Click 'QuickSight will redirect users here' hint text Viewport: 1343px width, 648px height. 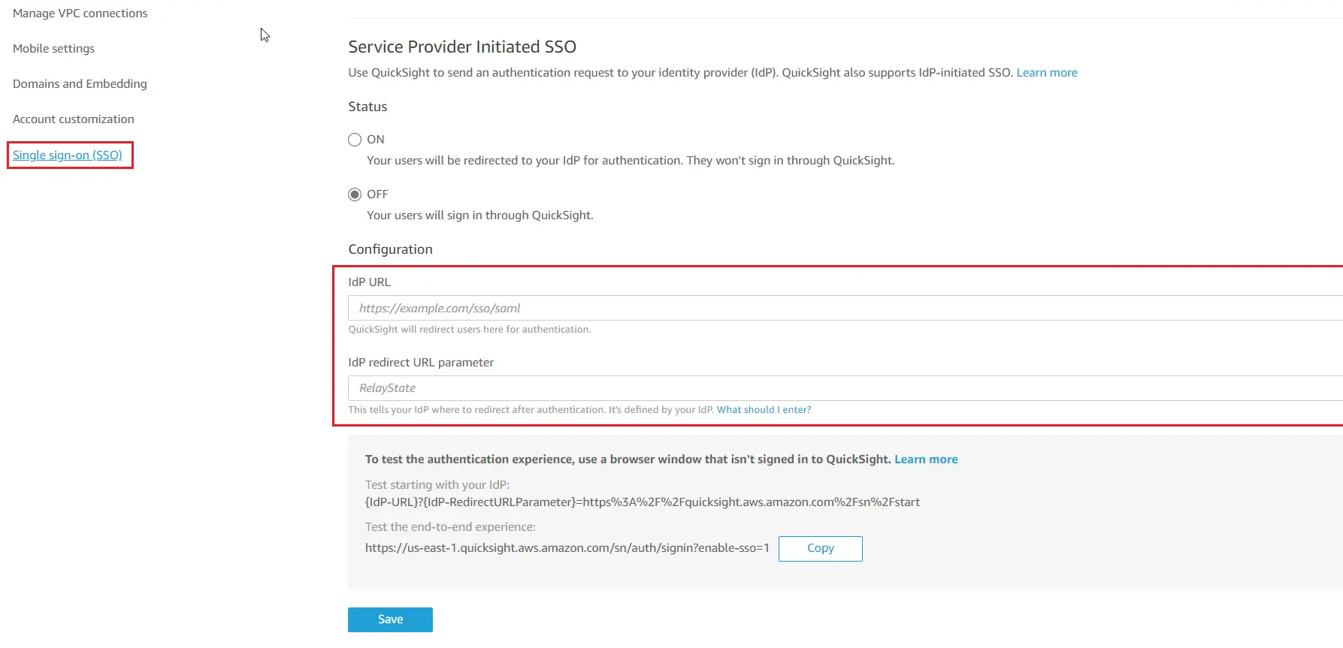(470, 330)
